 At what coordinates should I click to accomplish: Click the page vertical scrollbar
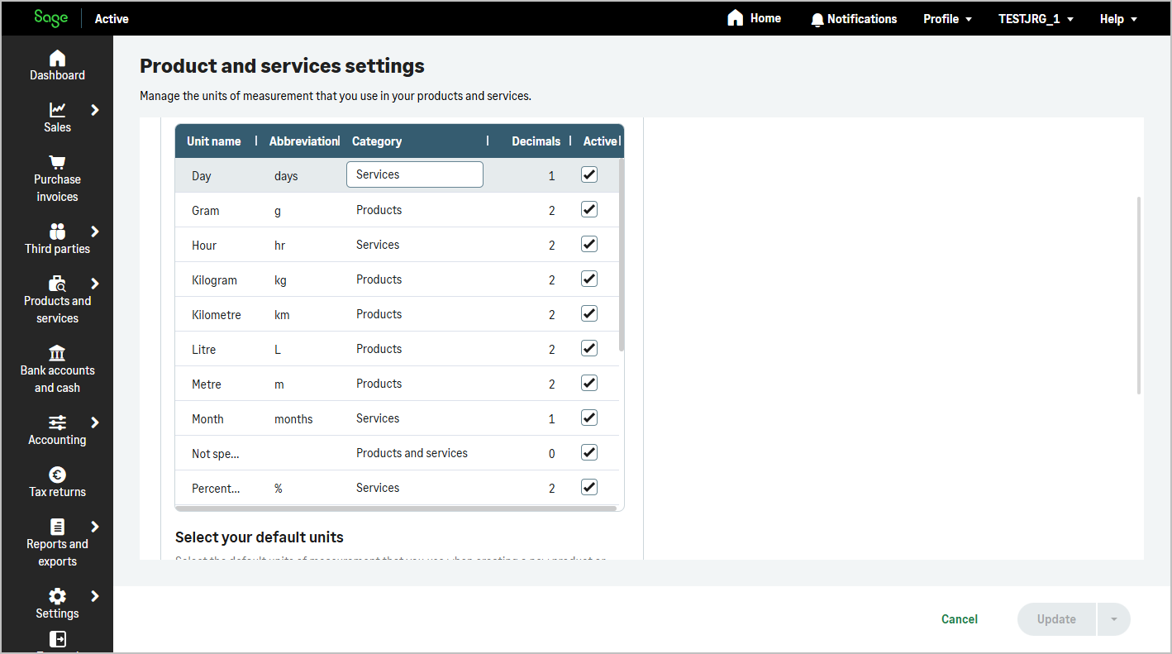pos(1139,295)
